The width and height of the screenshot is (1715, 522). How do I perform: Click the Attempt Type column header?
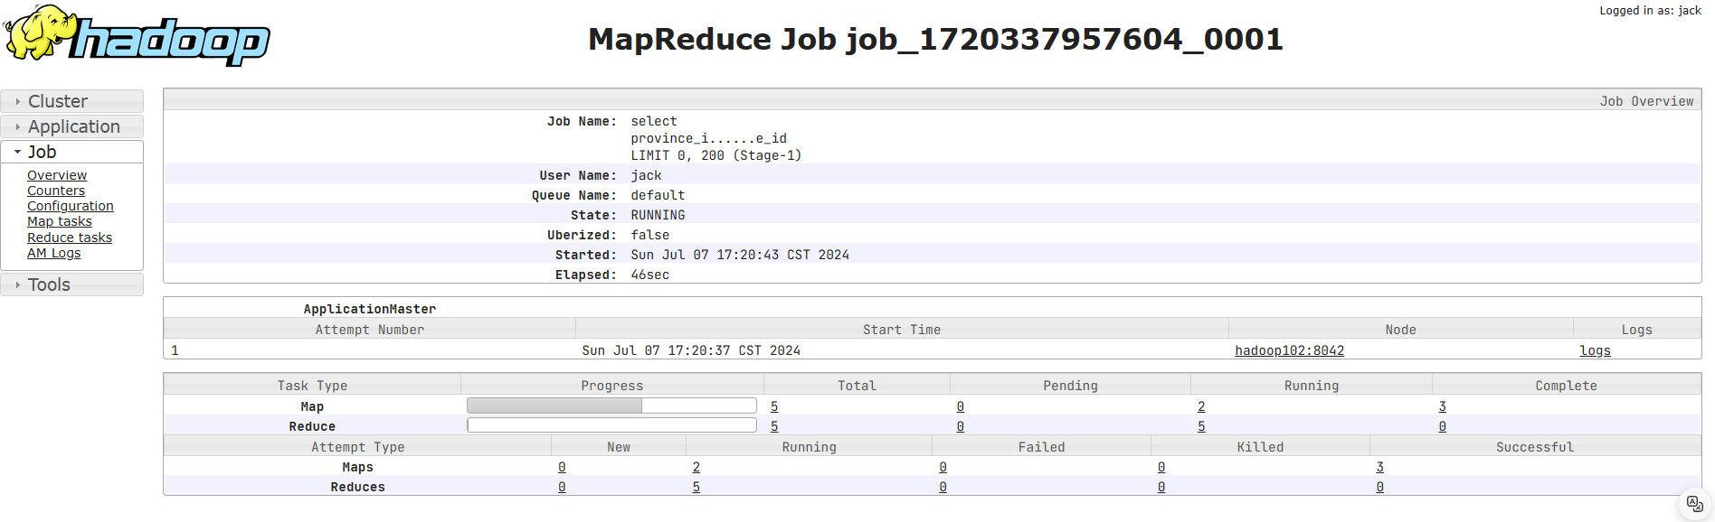(357, 447)
